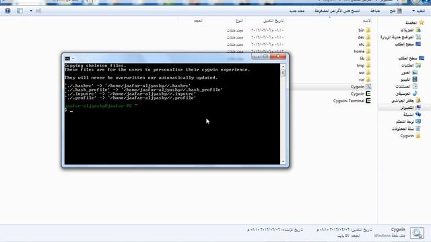Select the Cygwin icon file below the batch file
The width and height of the screenshot is (431, 242).
coord(361,94)
